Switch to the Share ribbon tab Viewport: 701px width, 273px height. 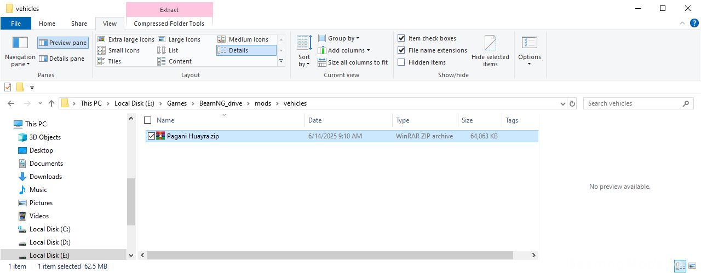(x=79, y=24)
